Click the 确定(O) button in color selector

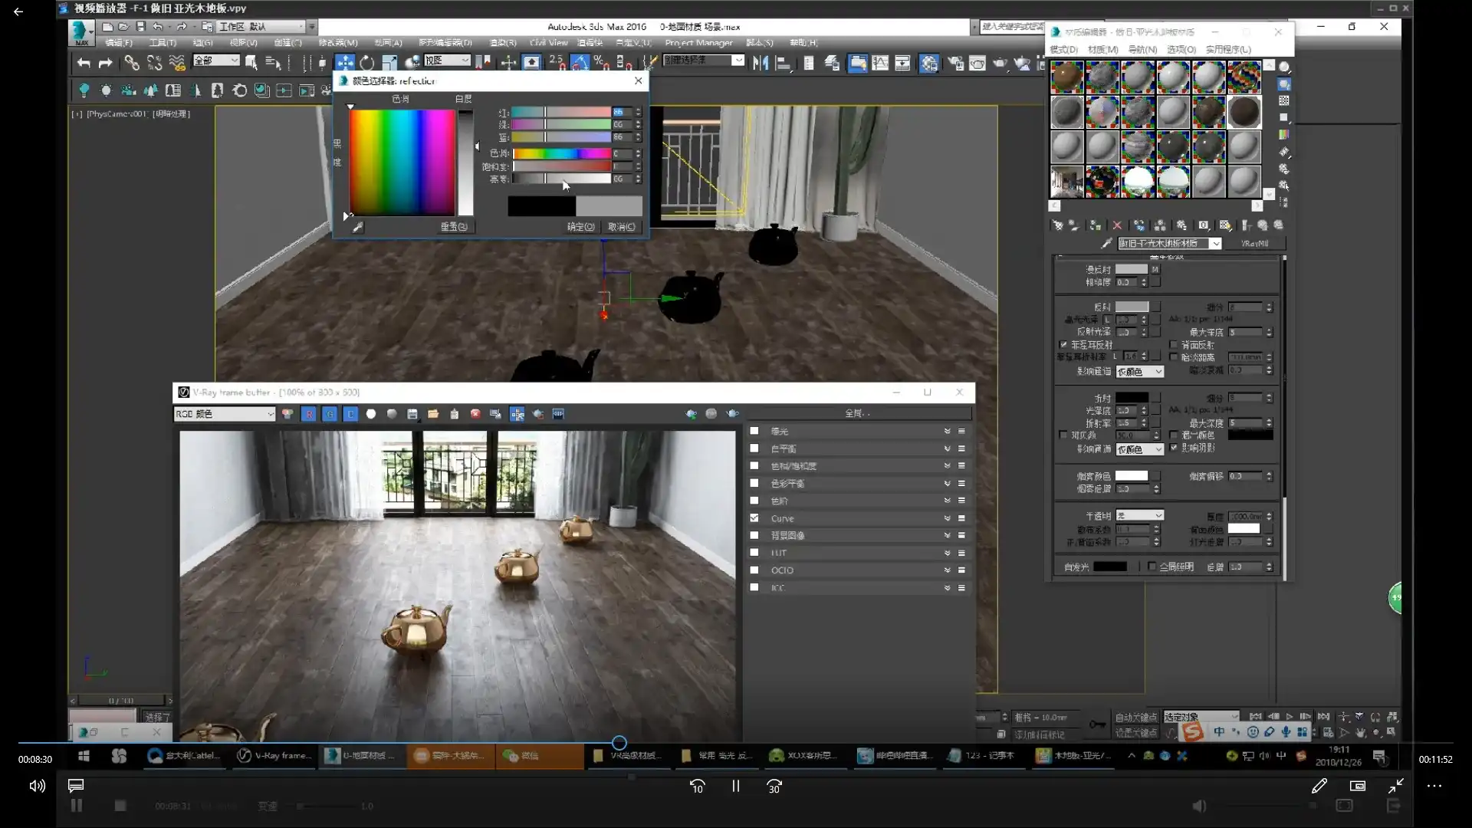pos(580,227)
